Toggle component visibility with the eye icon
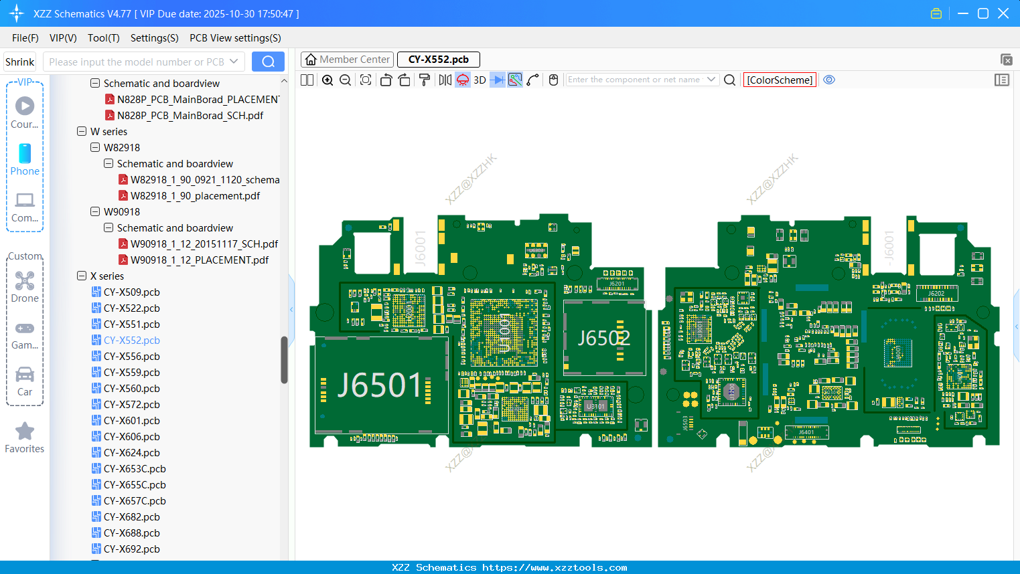Image resolution: width=1020 pixels, height=574 pixels. click(829, 80)
